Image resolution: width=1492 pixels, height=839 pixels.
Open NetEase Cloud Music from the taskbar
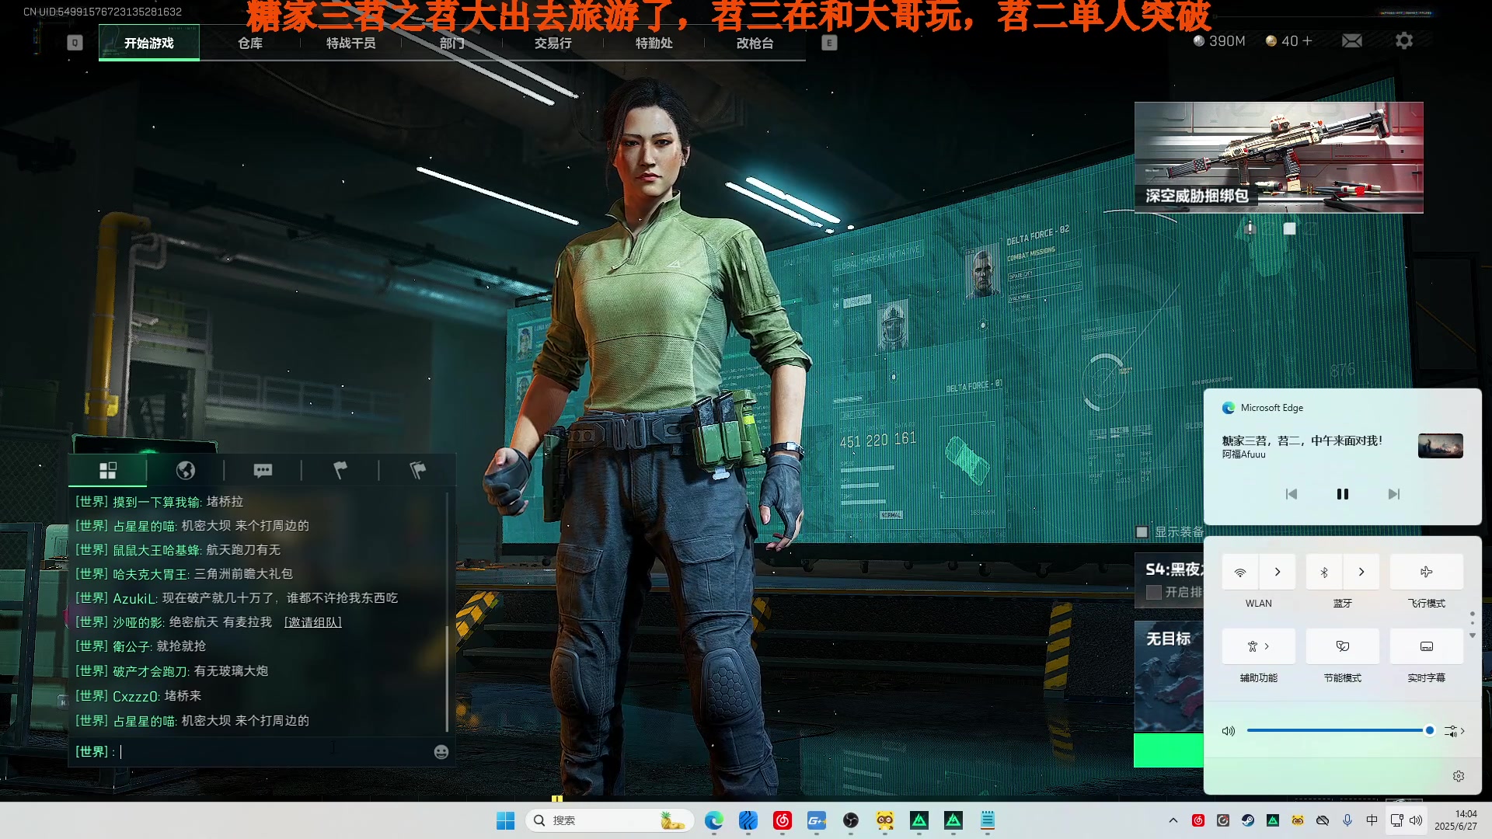[x=783, y=820]
